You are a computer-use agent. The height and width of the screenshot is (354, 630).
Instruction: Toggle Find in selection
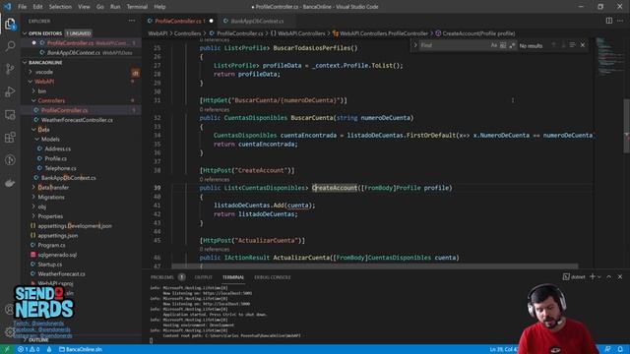click(x=572, y=45)
